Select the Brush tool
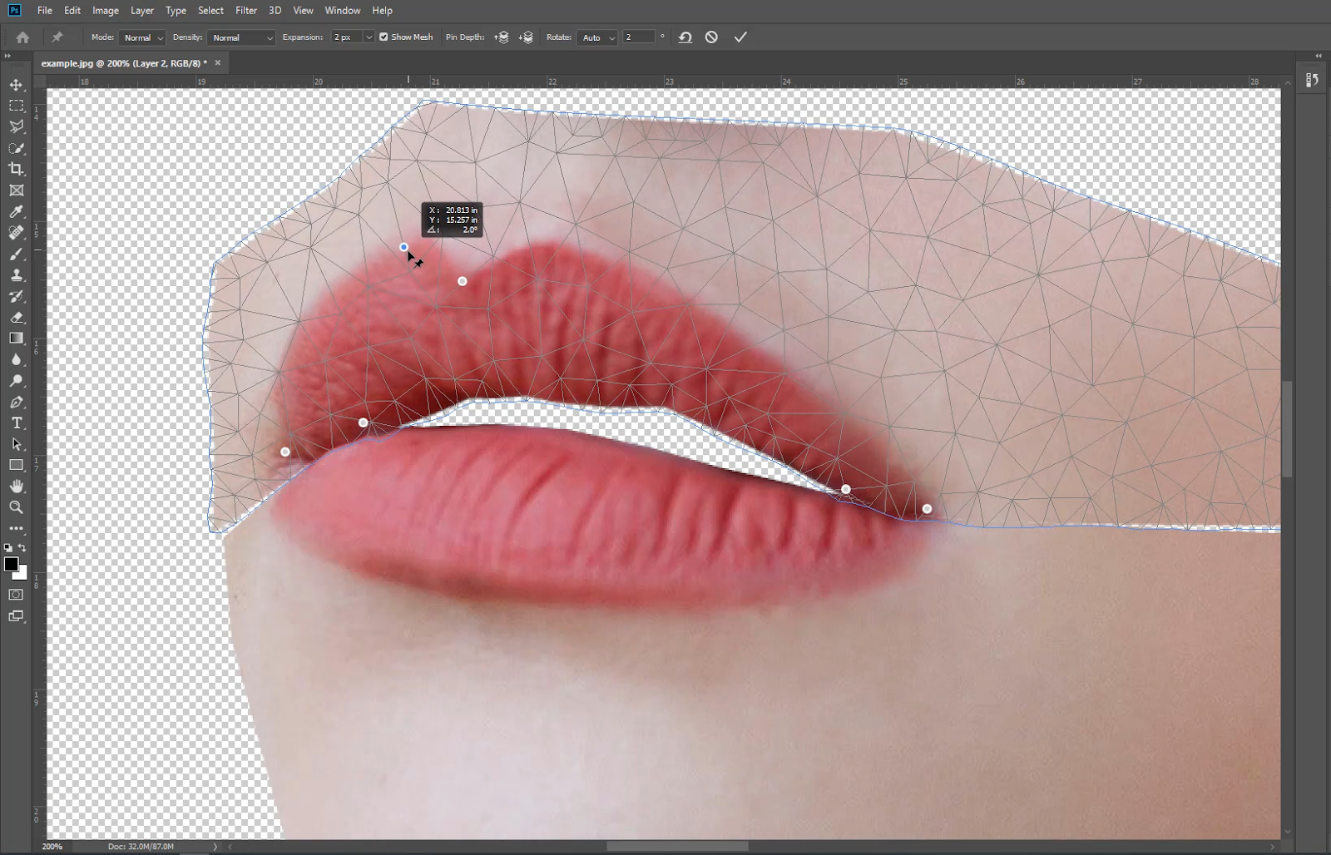 click(x=16, y=255)
